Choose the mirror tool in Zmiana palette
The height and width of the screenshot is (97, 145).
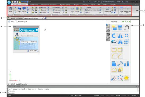[x=120, y=35]
